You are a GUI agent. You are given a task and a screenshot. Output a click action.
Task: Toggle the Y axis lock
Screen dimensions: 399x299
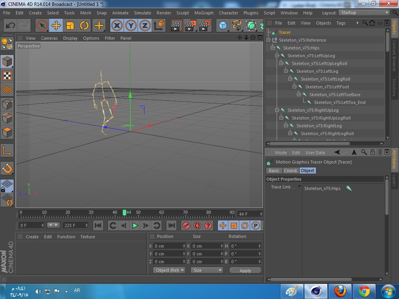tap(131, 25)
